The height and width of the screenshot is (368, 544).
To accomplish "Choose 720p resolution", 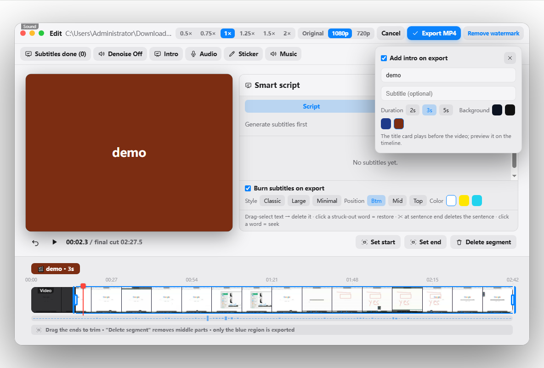I will pos(363,34).
